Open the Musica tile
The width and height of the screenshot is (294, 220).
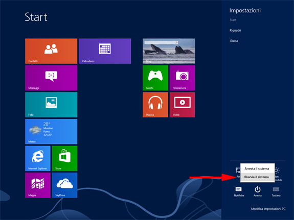(x=155, y=105)
